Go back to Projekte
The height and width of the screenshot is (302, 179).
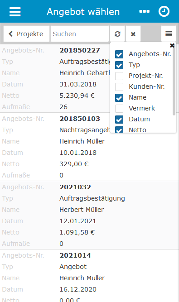click(x=26, y=34)
